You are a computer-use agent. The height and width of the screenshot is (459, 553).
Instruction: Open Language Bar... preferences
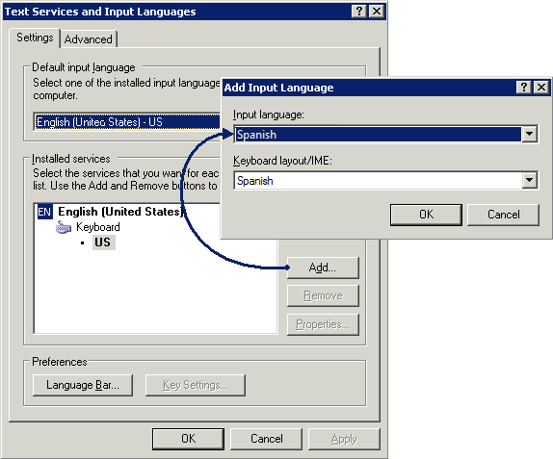[83, 385]
